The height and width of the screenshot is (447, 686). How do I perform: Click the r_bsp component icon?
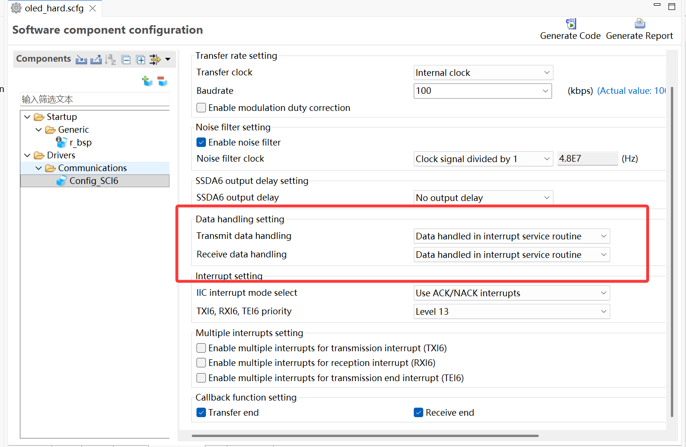point(62,142)
